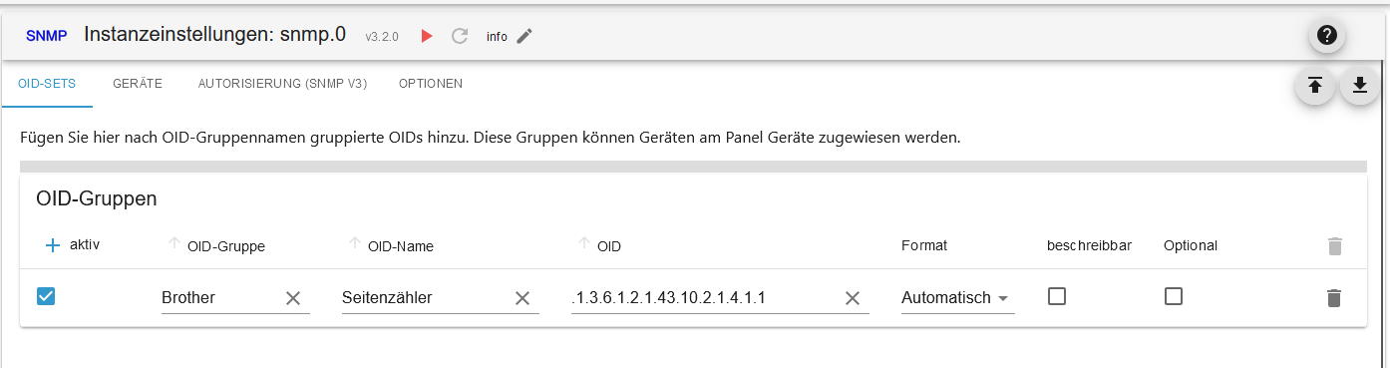The height and width of the screenshot is (368, 1390).
Task: Uncheck the aktiv checkbox for Brother row
Action: [x=46, y=296]
